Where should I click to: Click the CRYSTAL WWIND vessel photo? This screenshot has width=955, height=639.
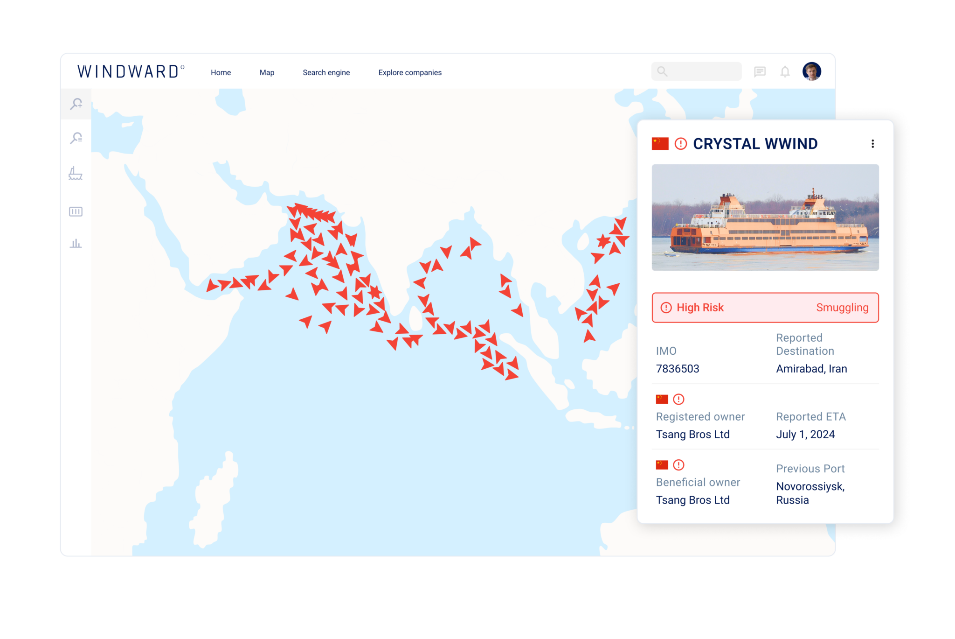[x=765, y=218]
